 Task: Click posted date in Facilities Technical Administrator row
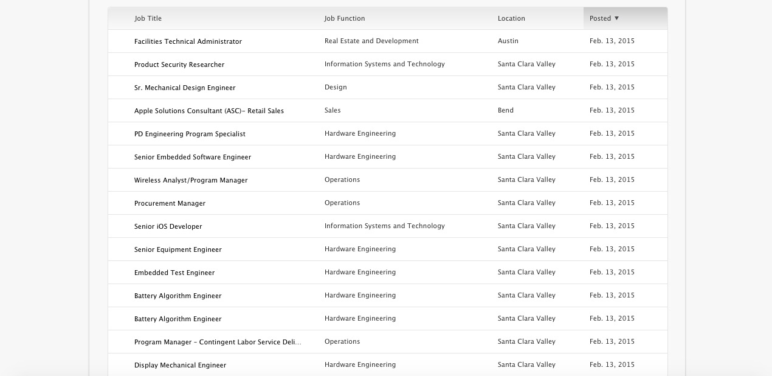(x=612, y=41)
